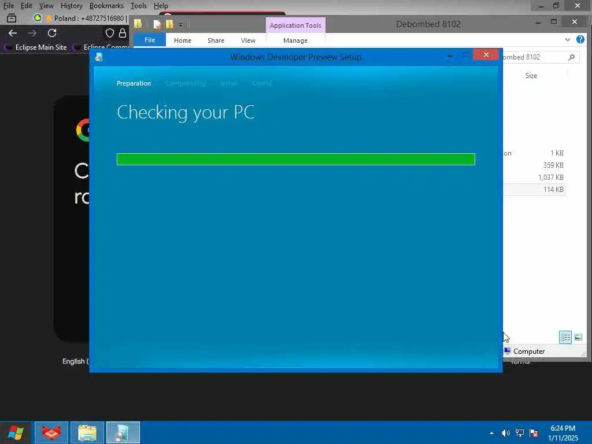Close the Windows Developer Preview Setup window
The height and width of the screenshot is (444, 592).
pos(486,55)
